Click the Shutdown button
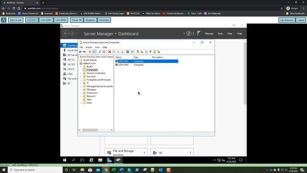The image size is (307, 173). pos(90,20)
